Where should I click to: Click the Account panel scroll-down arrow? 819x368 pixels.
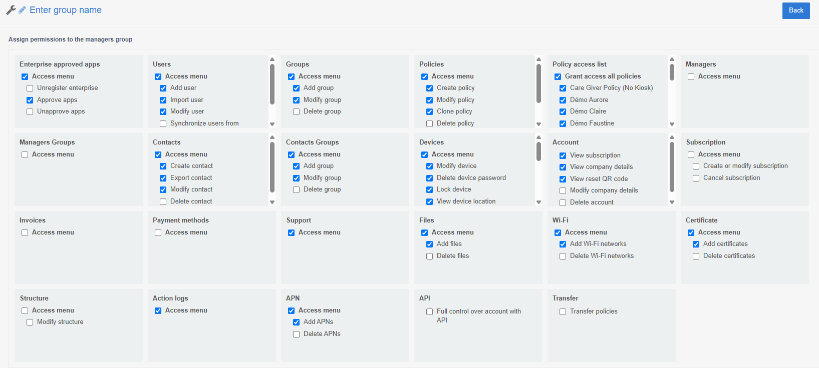point(672,202)
